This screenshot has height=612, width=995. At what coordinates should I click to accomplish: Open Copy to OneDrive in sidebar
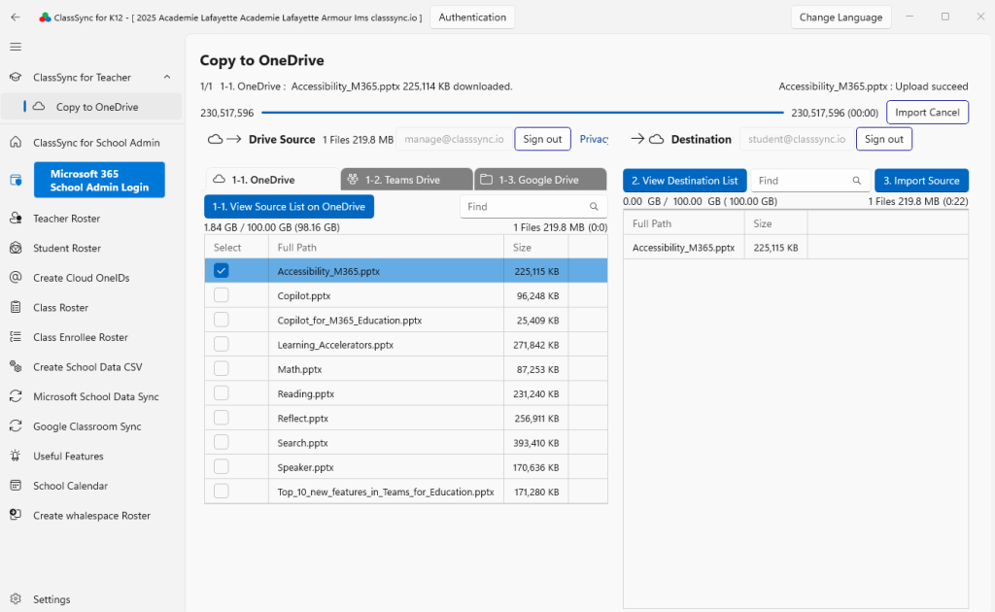click(x=92, y=107)
